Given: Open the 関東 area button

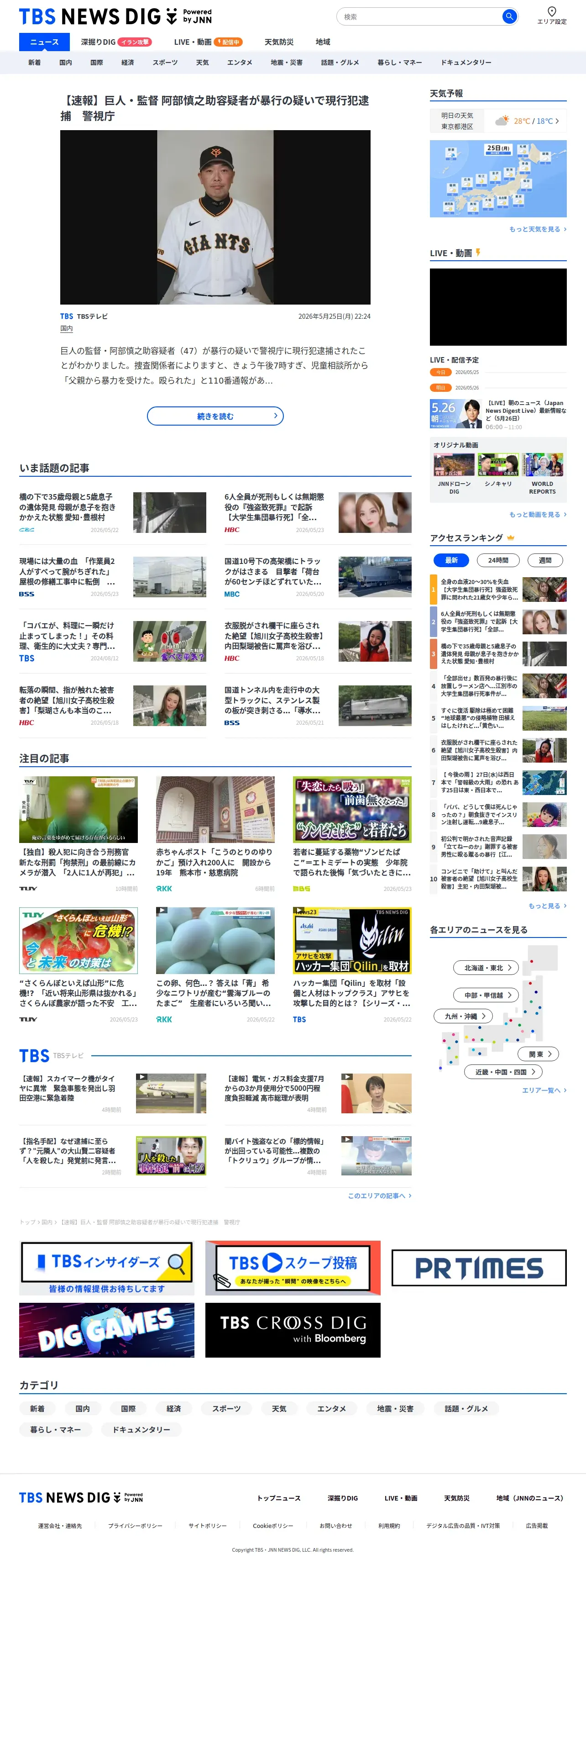Looking at the screenshot, I should tap(539, 1053).
